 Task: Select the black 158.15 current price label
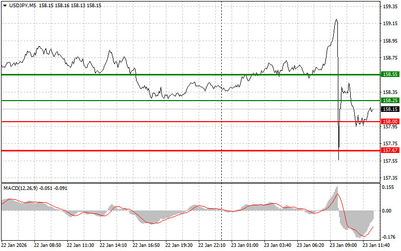(x=390, y=109)
